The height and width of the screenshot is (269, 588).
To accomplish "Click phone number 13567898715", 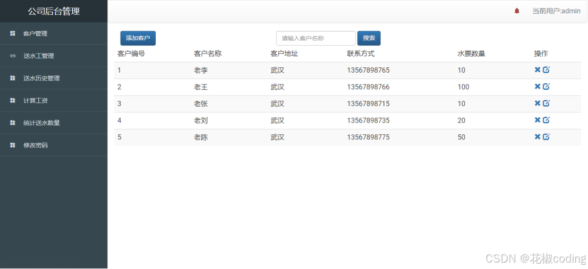I will click(x=368, y=104).
